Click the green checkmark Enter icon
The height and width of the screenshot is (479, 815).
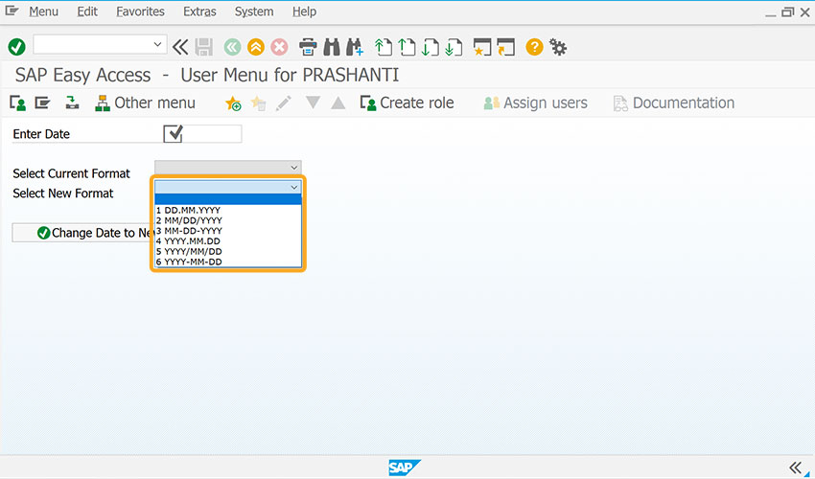click(16, 47)
